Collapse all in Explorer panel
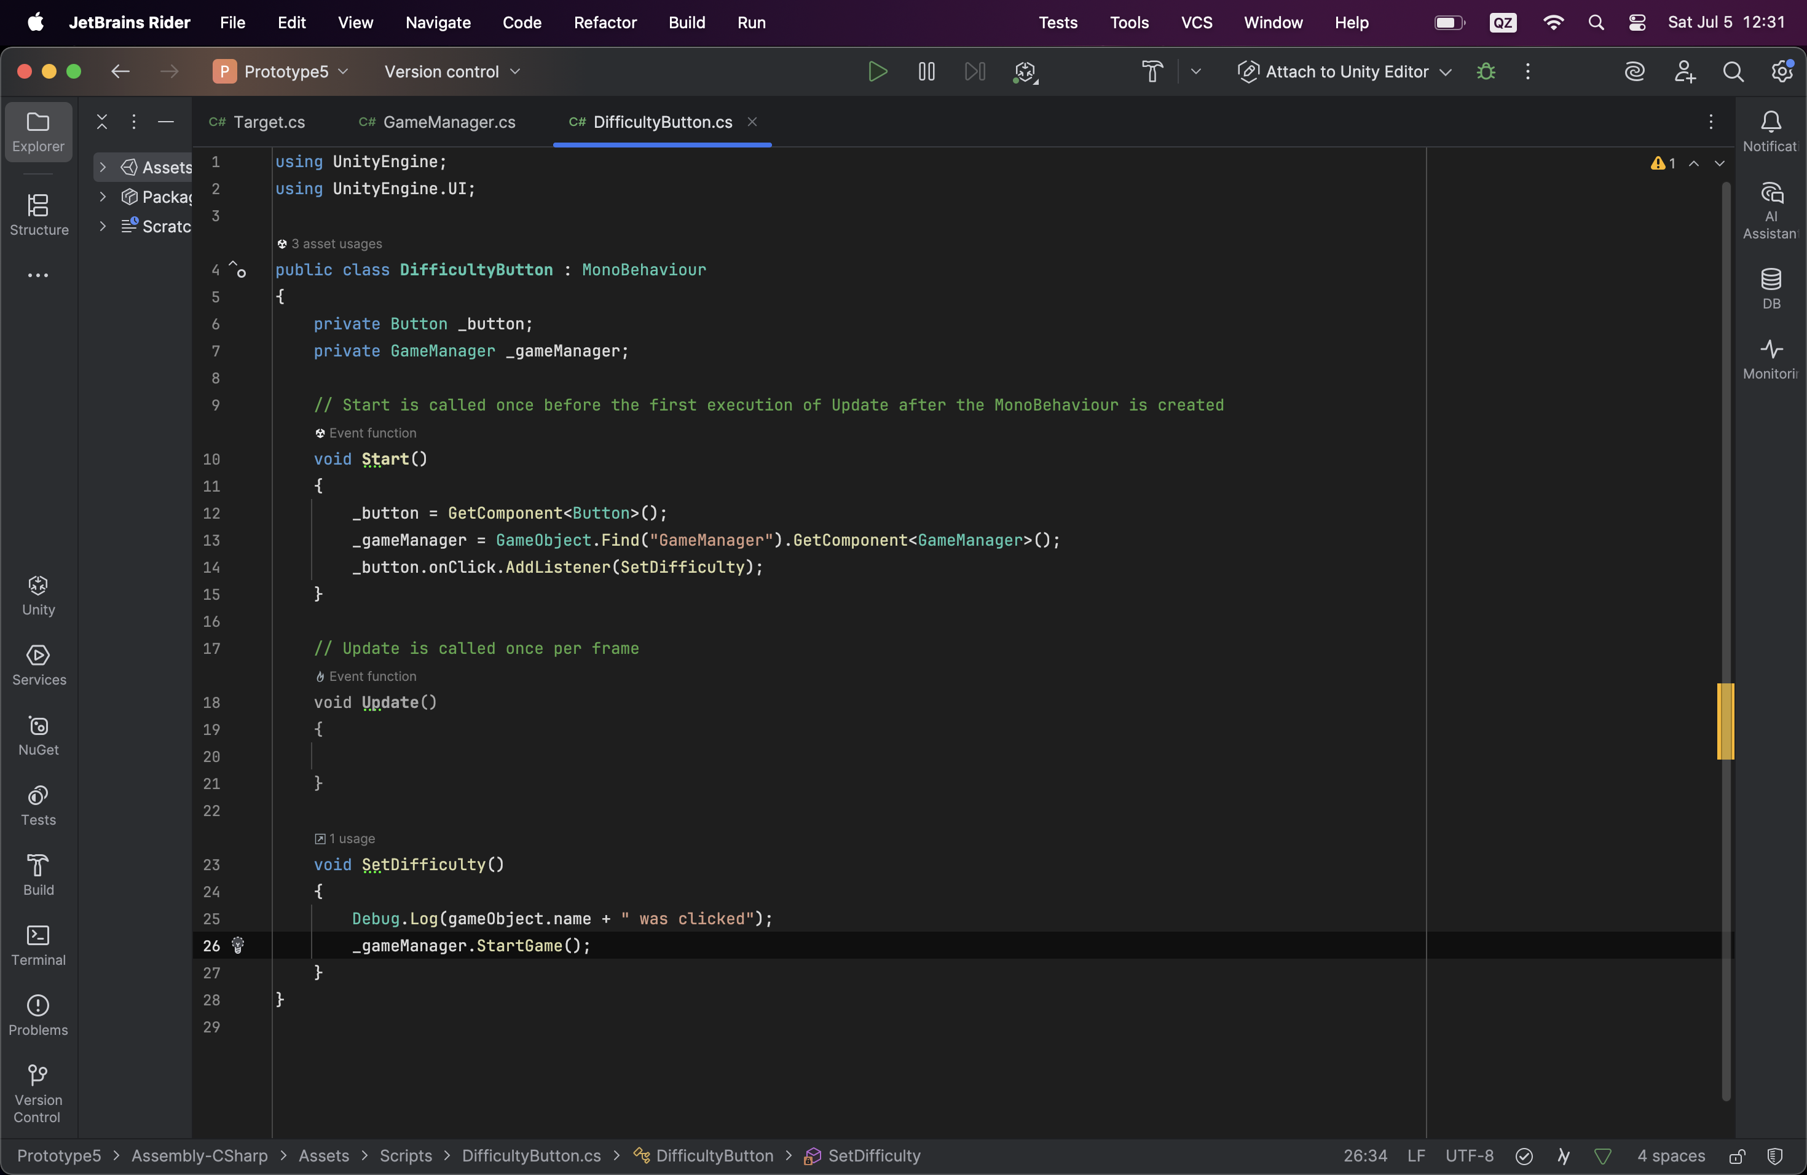 pyautogui.click(x=102, y=122)
